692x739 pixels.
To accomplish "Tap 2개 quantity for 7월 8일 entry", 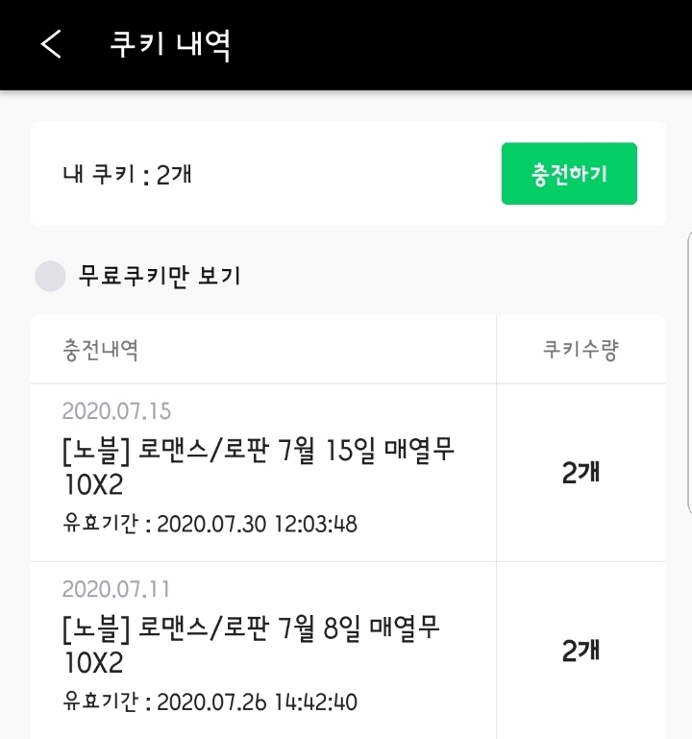I will [x=581, y=651].
